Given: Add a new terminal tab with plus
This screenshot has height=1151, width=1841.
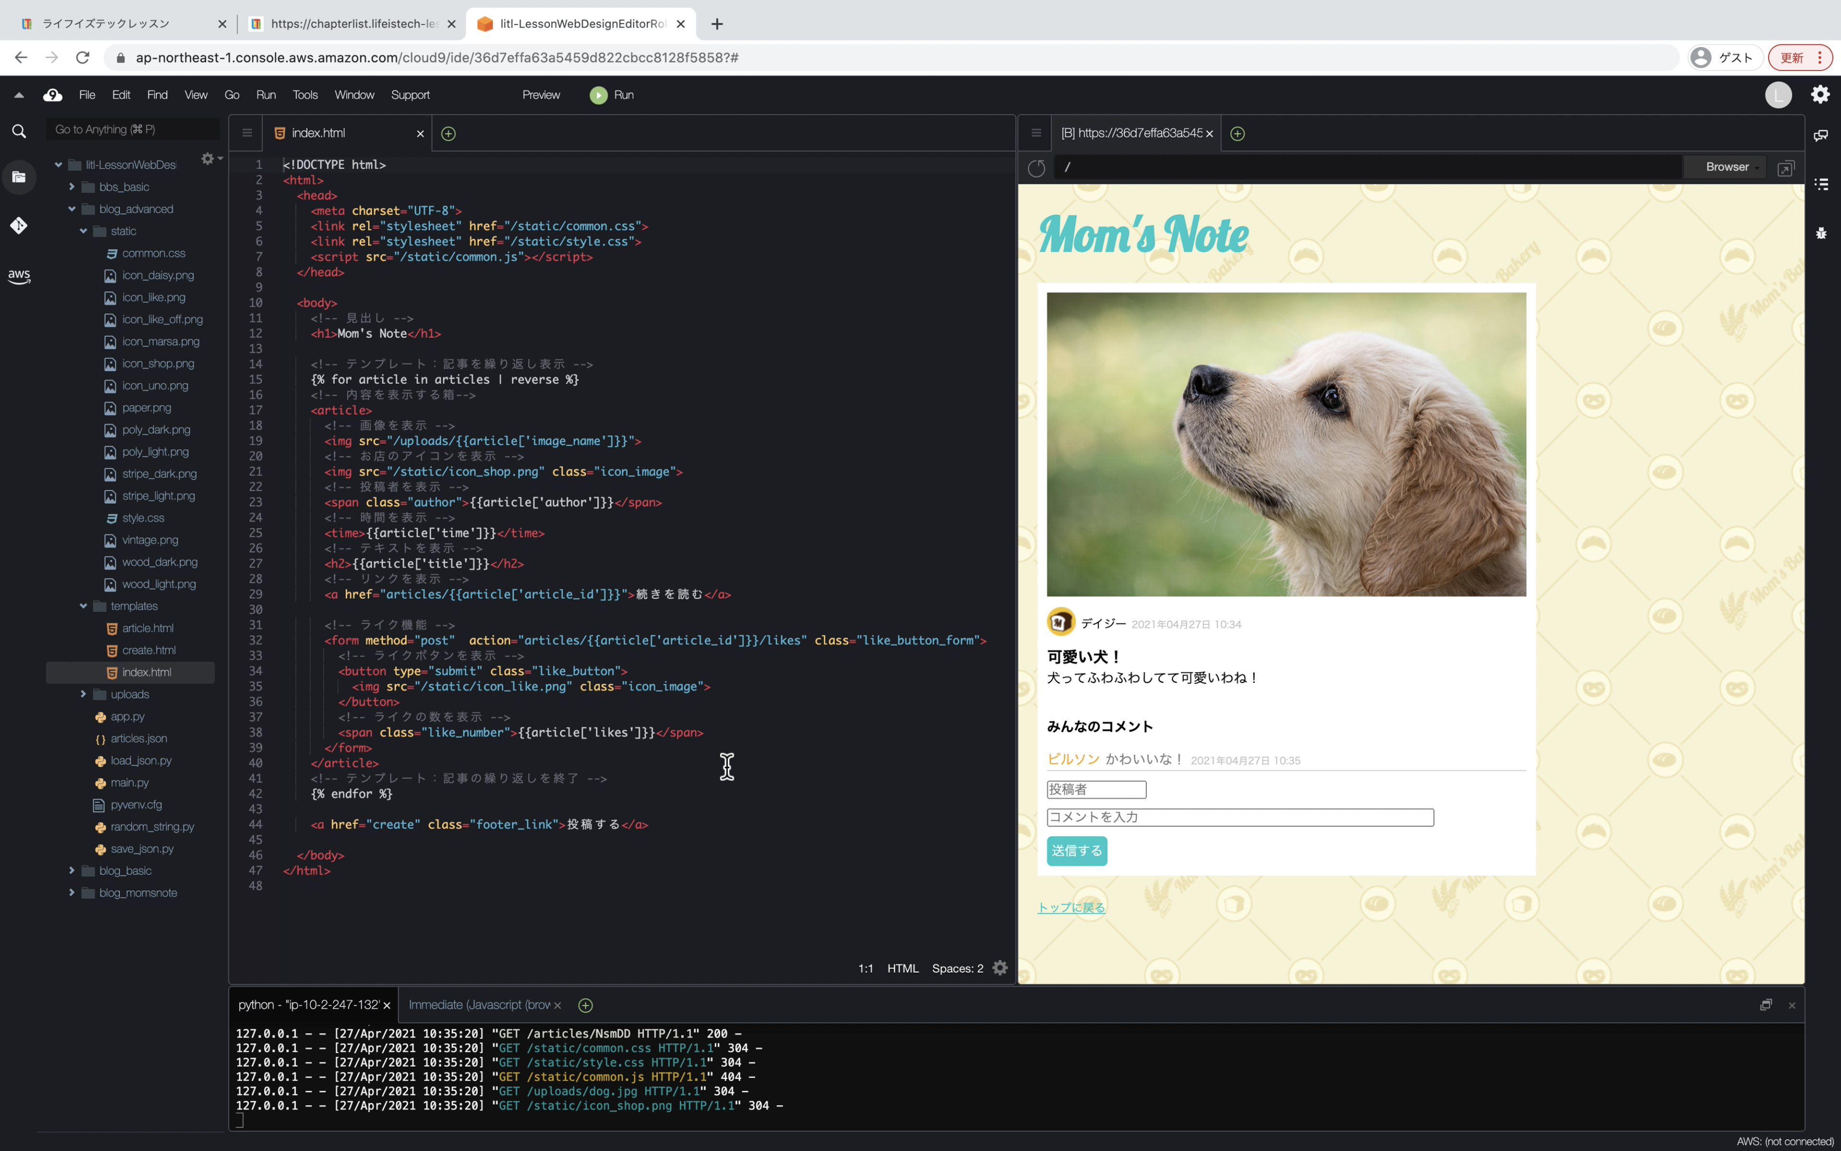Looking at the screenshot, I should pos(586,1006).
